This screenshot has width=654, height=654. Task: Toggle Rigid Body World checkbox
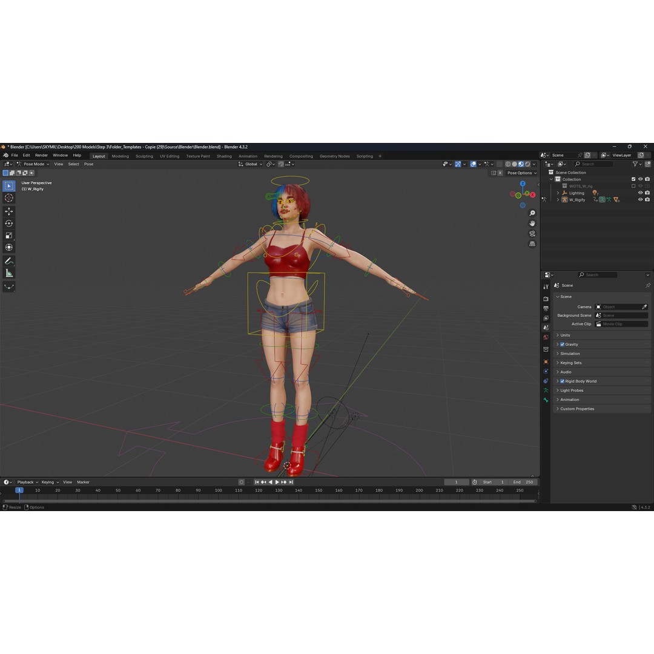562,381
